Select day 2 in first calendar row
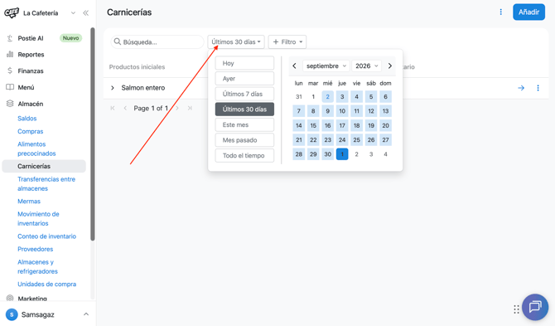The image size is (555, 326). pos(328,97)
